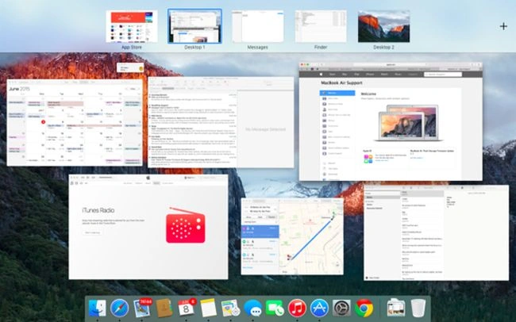
Task: Bring the iTunes Radio window forward
Action: pos(148,227)
